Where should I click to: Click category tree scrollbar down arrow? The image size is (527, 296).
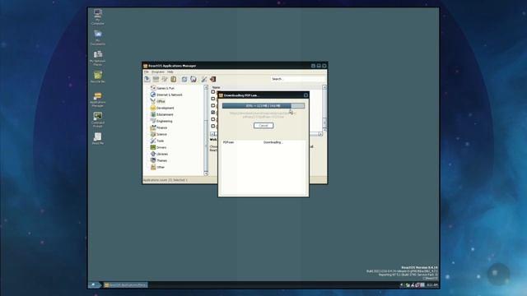click(x=206, y=173)
